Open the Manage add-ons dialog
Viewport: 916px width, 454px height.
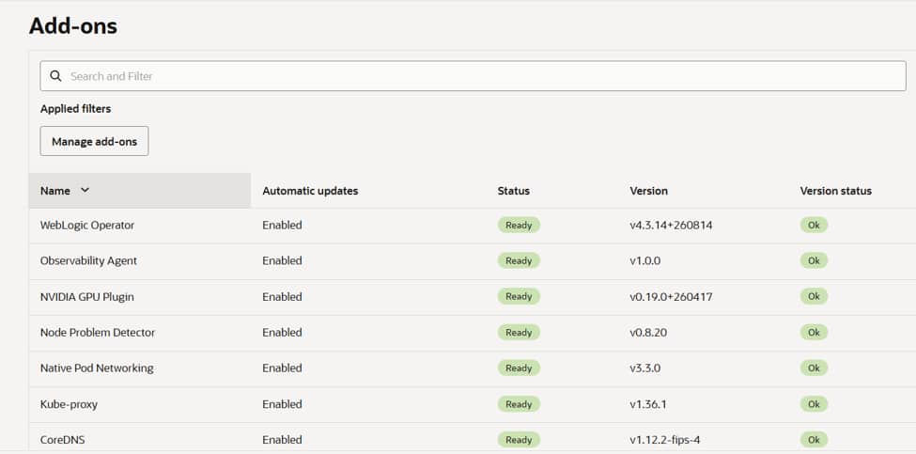point(94,141)
